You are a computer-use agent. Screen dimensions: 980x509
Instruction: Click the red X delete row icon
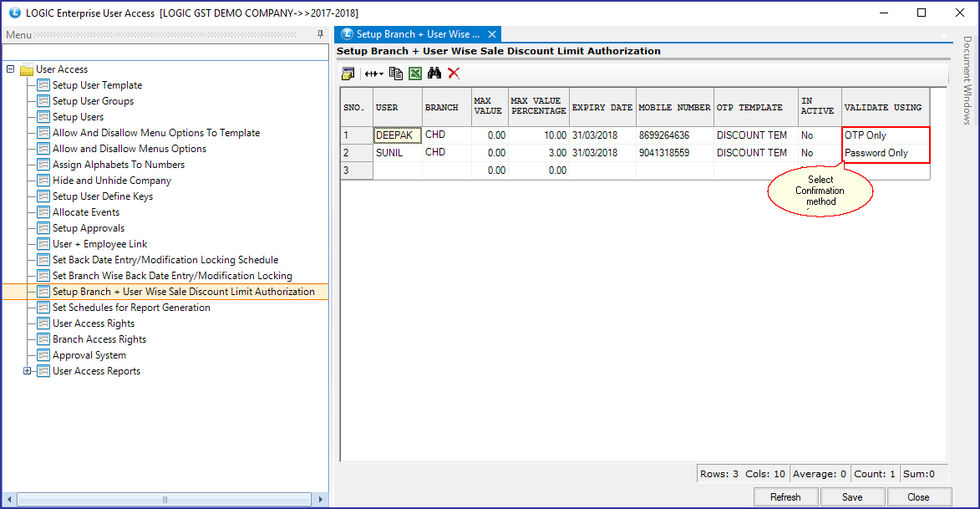(454, 74)
